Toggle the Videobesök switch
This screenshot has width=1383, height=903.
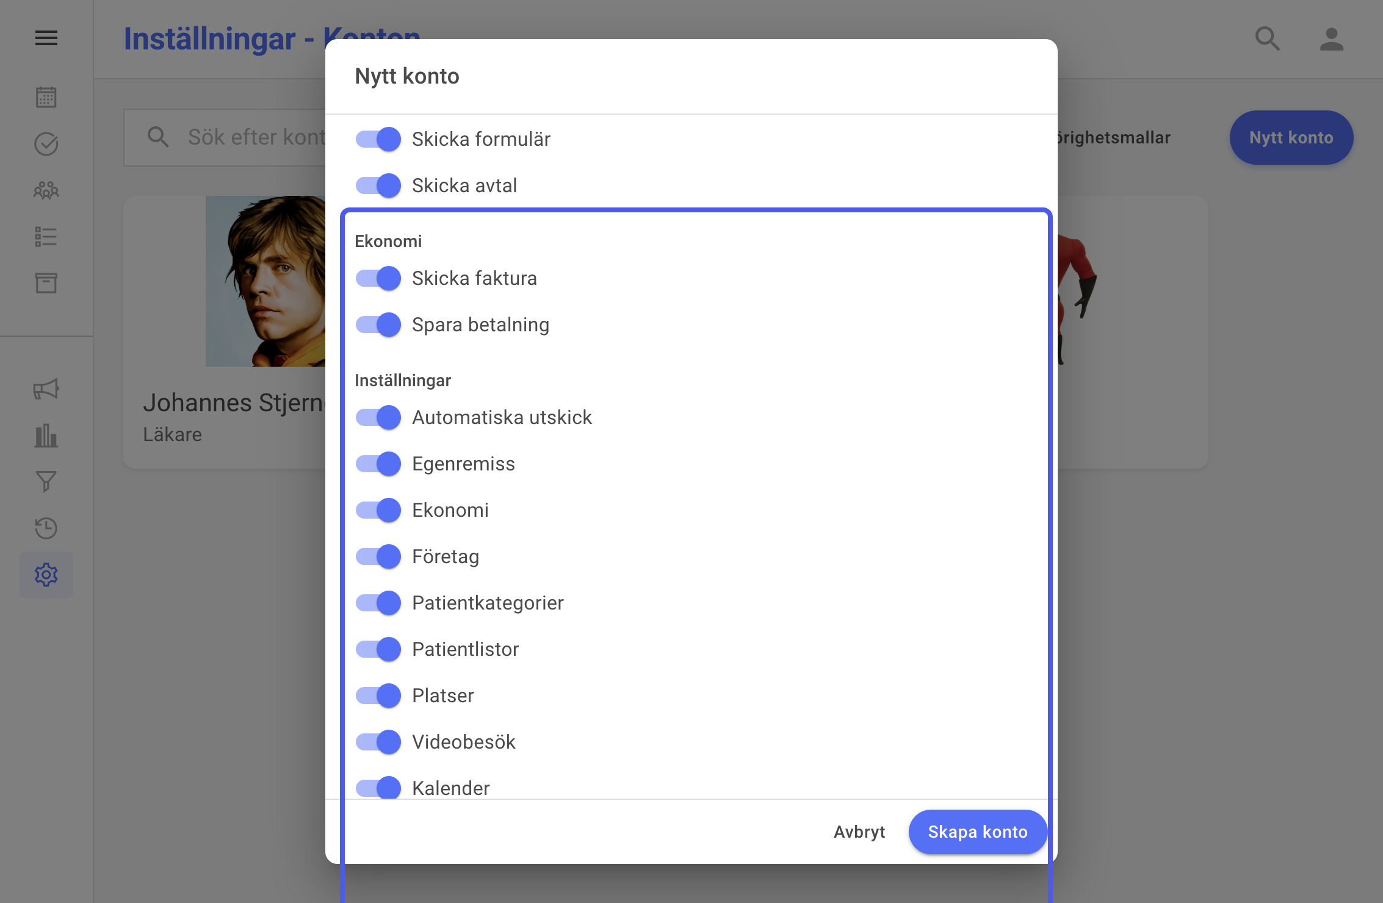click(x=378, y=742)
